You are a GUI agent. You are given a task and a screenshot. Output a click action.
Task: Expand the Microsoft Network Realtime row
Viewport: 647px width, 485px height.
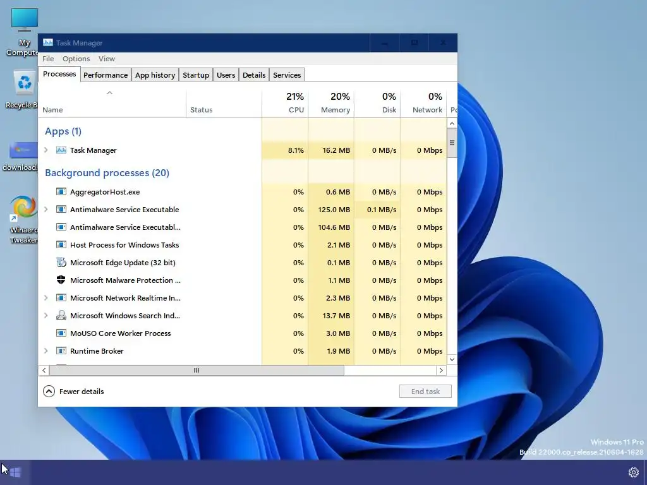pos(45,298)
